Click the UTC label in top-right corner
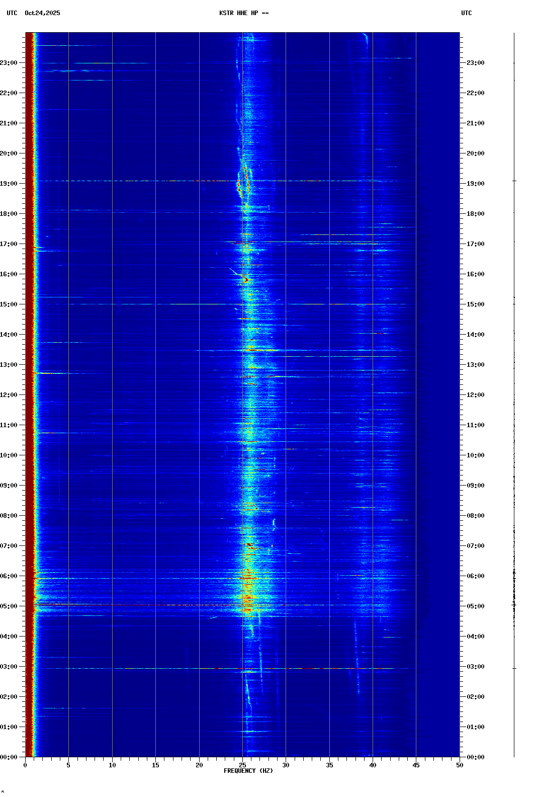 466,13
